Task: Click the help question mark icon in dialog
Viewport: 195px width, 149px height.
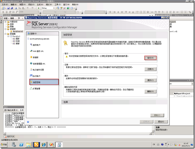Action: (x=28, y=122)
